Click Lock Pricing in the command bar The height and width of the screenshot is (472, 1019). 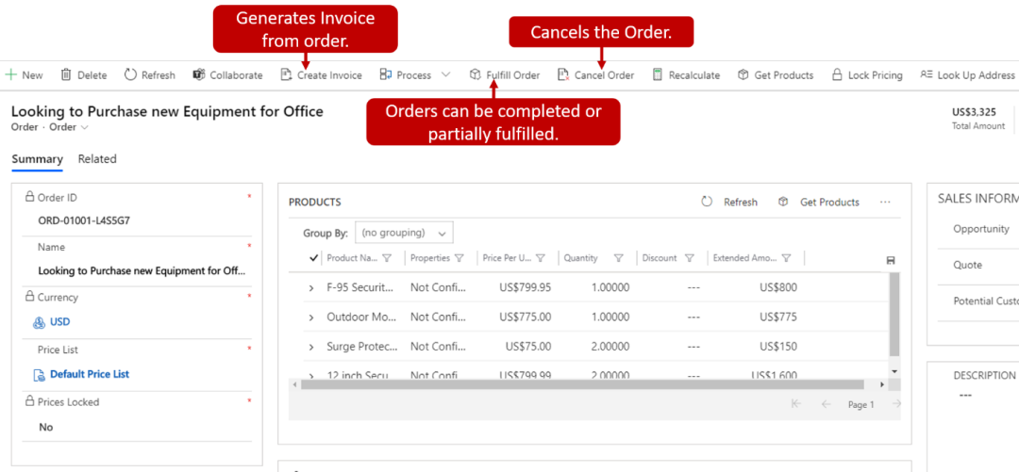866,75
